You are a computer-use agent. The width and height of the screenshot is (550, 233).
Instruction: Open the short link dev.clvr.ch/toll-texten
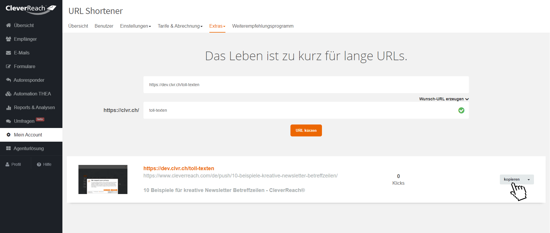(x=179, y=168)
